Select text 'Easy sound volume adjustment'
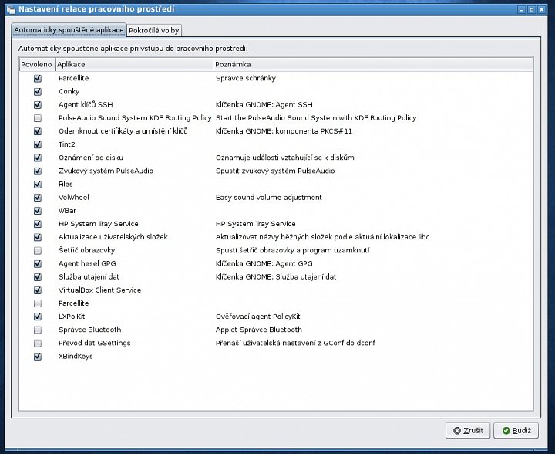The height and width of the screenshot is (454, 555). [269, 198]
